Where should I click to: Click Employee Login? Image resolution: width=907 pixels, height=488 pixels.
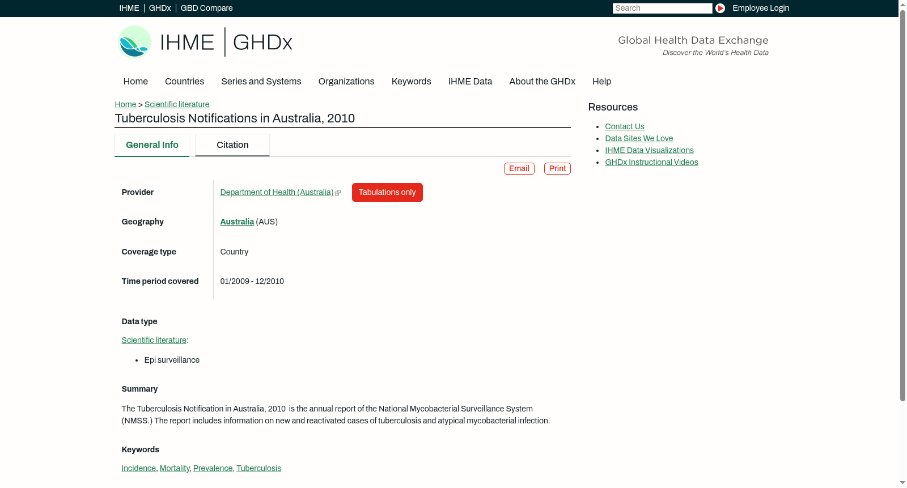761,8
